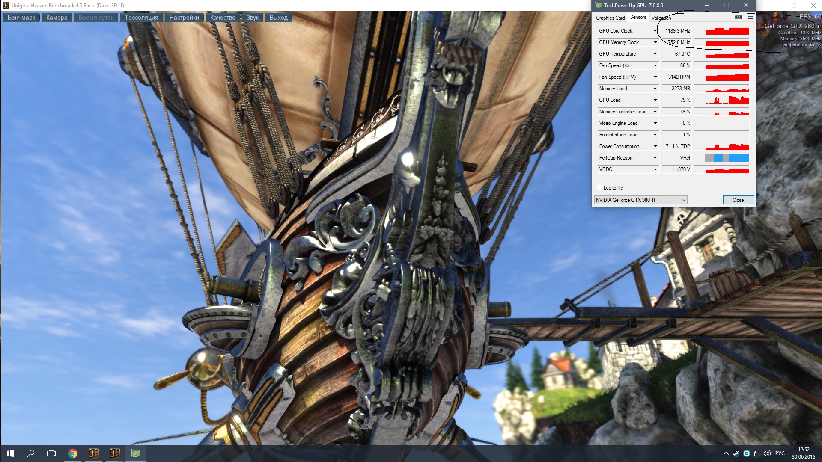Click the GPU-Z screenshot camera icon
This screenshot has width=822, height=462.
(x=739, y=17)
